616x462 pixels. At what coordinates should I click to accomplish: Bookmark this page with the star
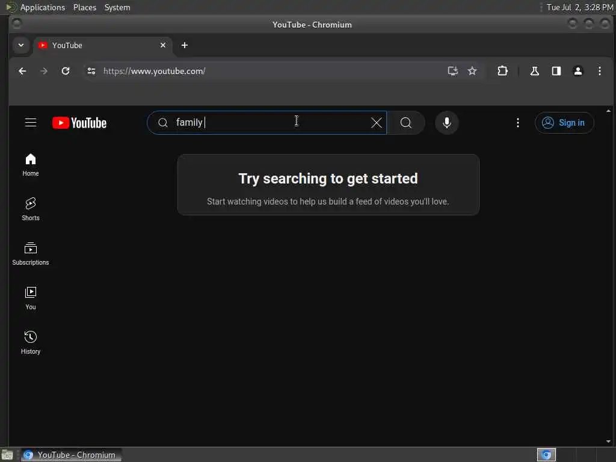pos(472,71)
